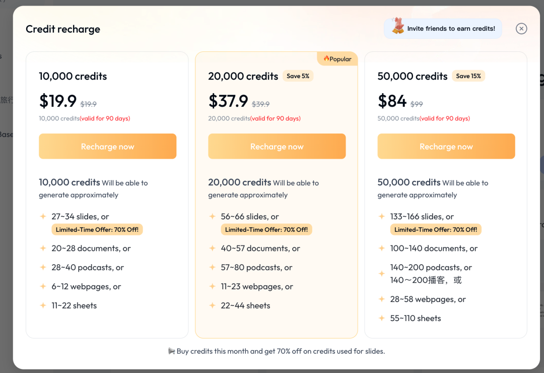Screen dimensions: 544x373
Task: Click the Save 5% badge
Action: tap(298, 76)
